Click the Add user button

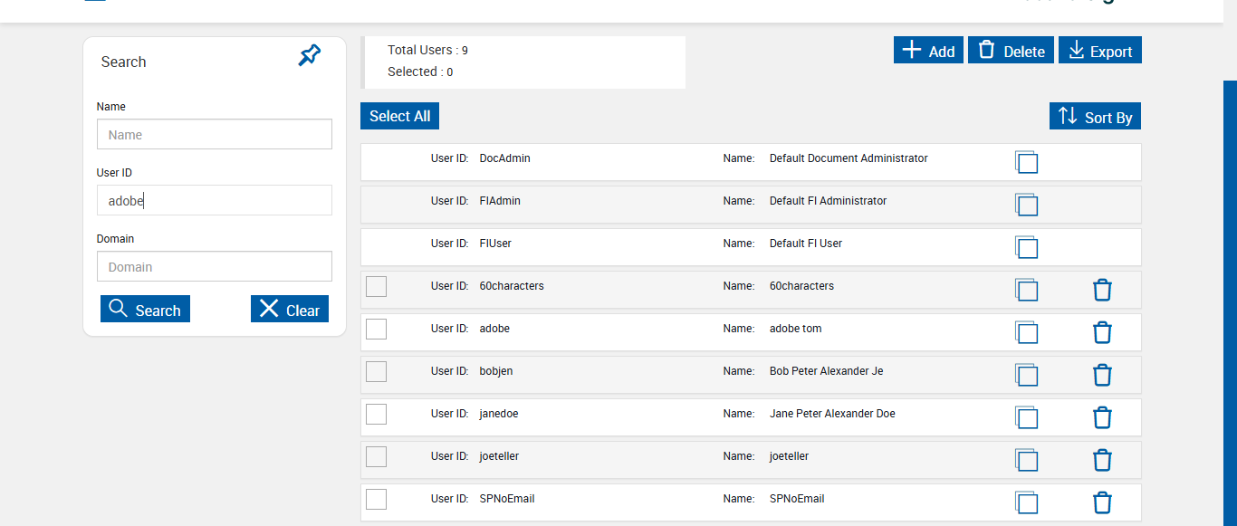pos(928,51)
